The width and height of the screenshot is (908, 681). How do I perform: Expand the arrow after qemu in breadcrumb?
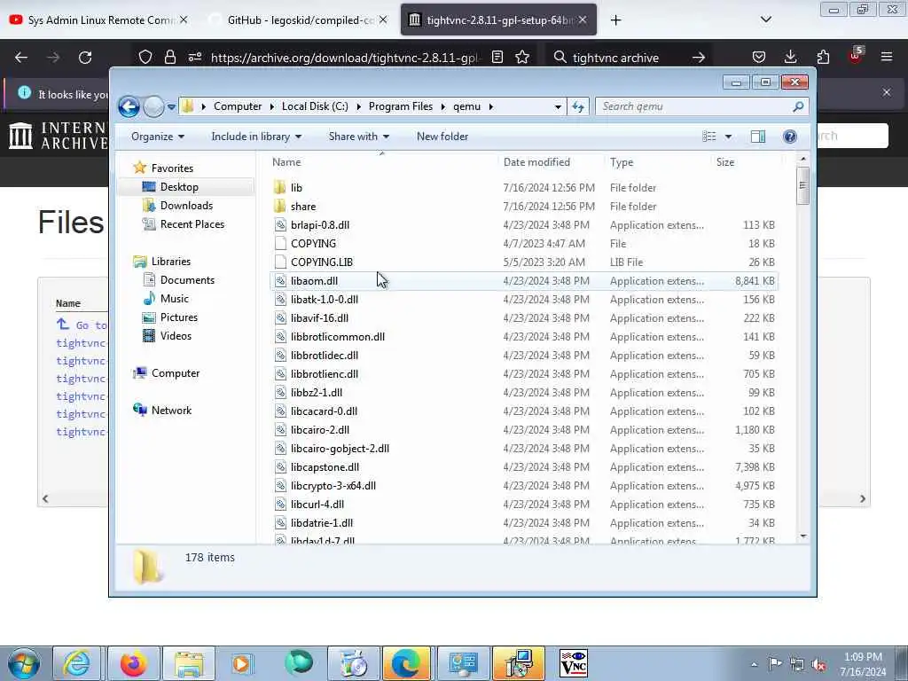(491, 106)
